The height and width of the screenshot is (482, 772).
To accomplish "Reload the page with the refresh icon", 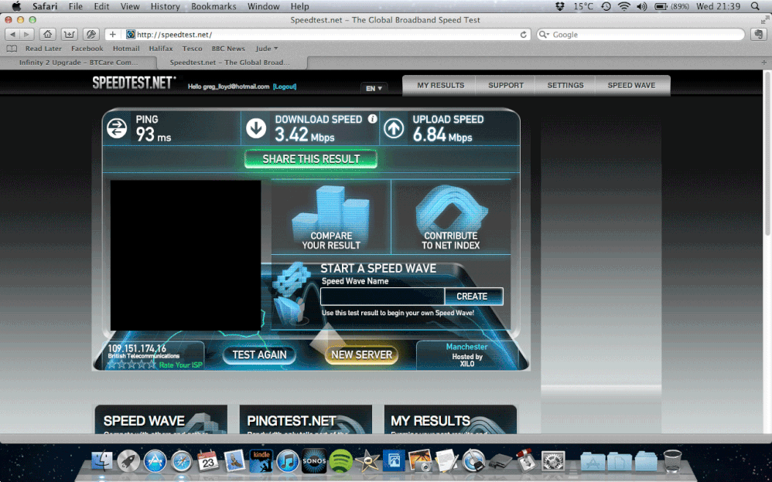I will 524,35.
